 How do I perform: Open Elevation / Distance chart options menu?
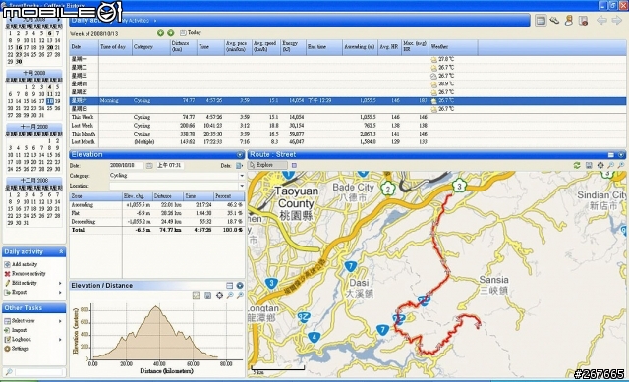point(240,286)
